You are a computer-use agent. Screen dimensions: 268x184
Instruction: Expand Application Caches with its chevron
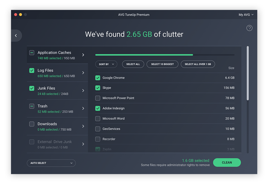[x=83, y=55]
